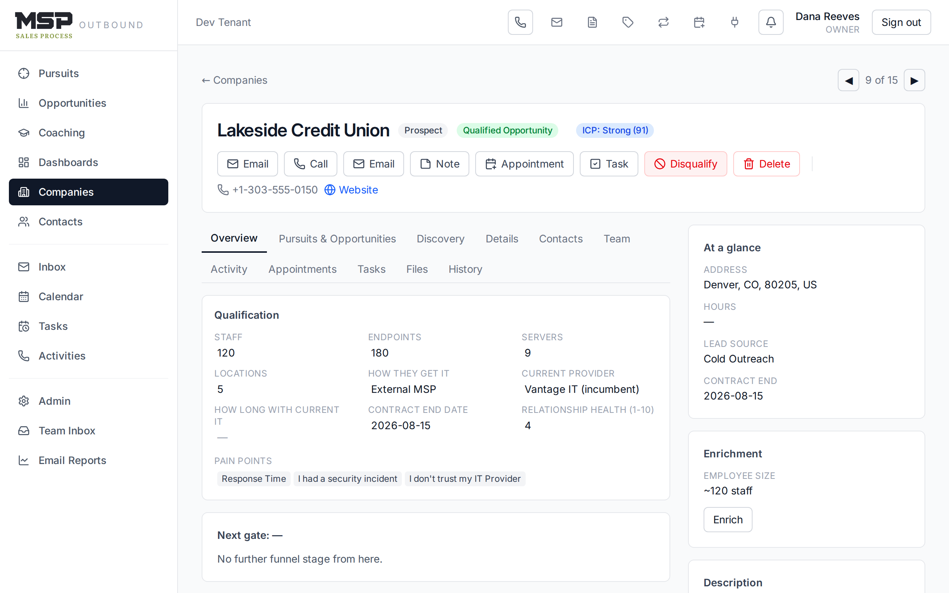Switch to the company Contacts tab
Image resolution: width=949 pixels, height=593 pixels.
coord(561,239)
